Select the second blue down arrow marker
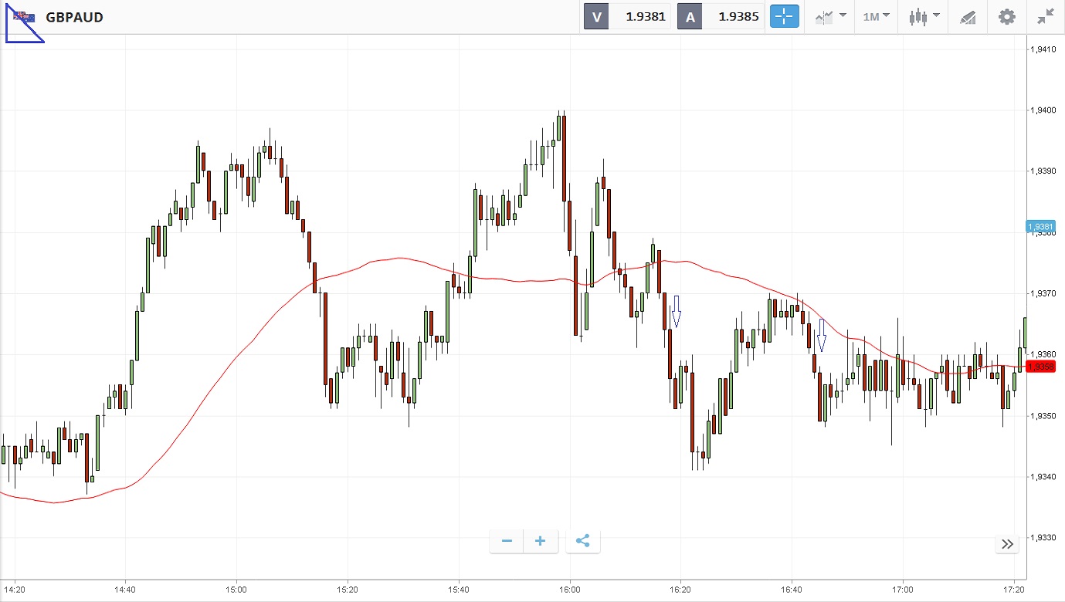1065x602 pixels. [822, 335]
